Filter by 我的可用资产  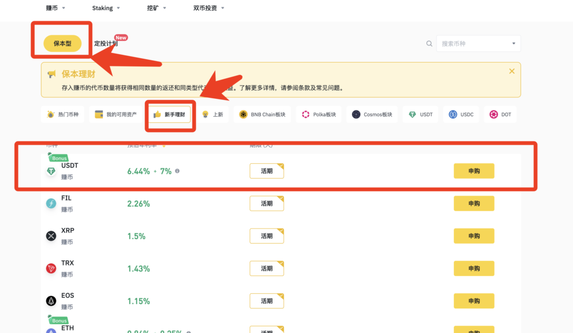[115, 115]
